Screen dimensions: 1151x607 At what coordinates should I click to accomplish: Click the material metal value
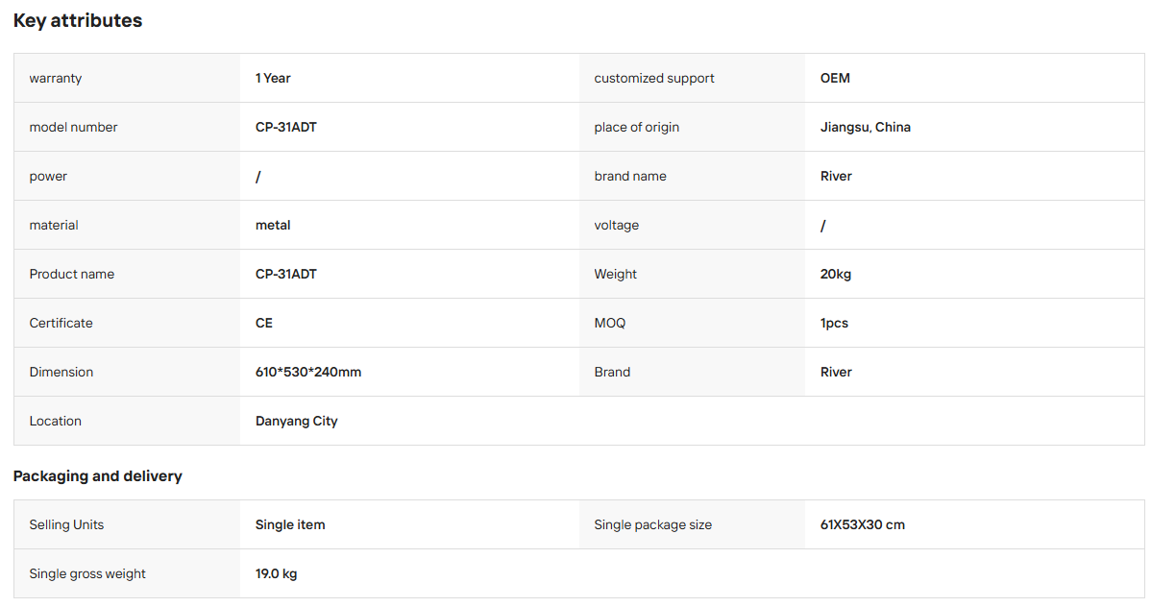[273, 226]
